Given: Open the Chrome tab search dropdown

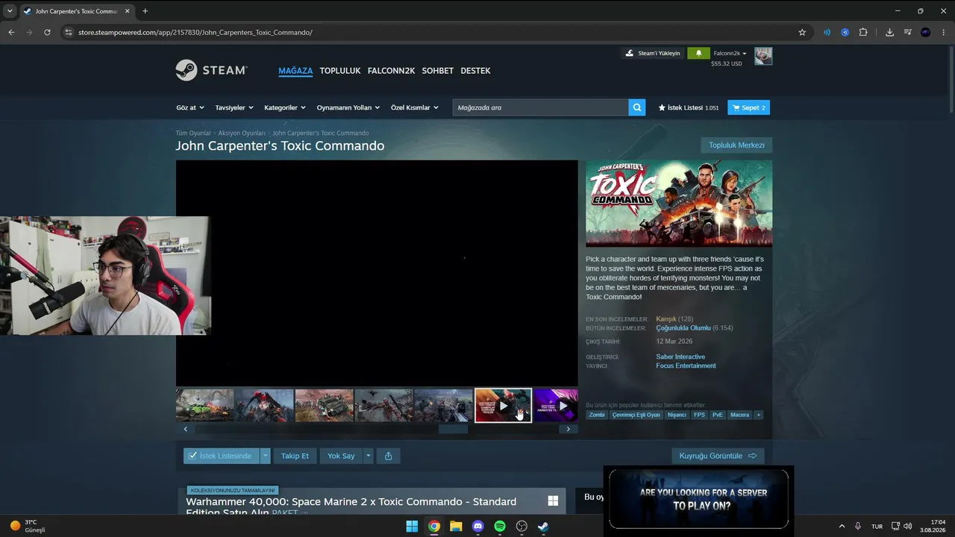Looking at the screenshot, I should (10, 11).
